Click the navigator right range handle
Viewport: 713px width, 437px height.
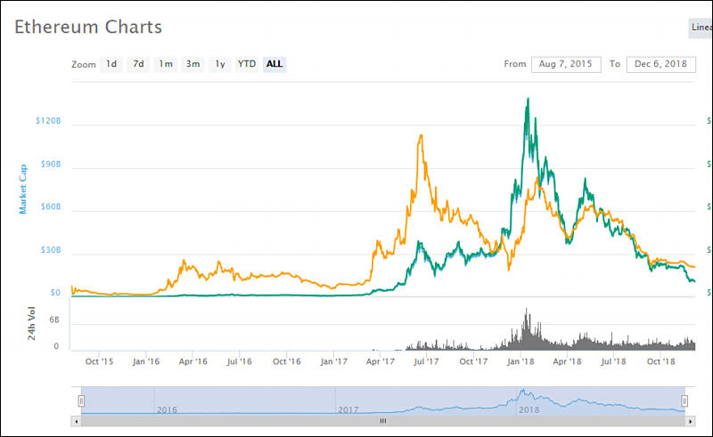pos(684,401)
